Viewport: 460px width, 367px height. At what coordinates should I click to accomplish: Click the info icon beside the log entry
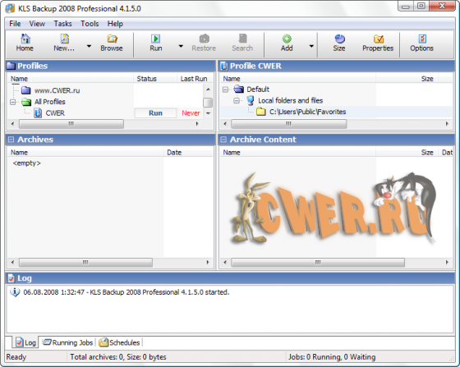(x=15, y=292)
